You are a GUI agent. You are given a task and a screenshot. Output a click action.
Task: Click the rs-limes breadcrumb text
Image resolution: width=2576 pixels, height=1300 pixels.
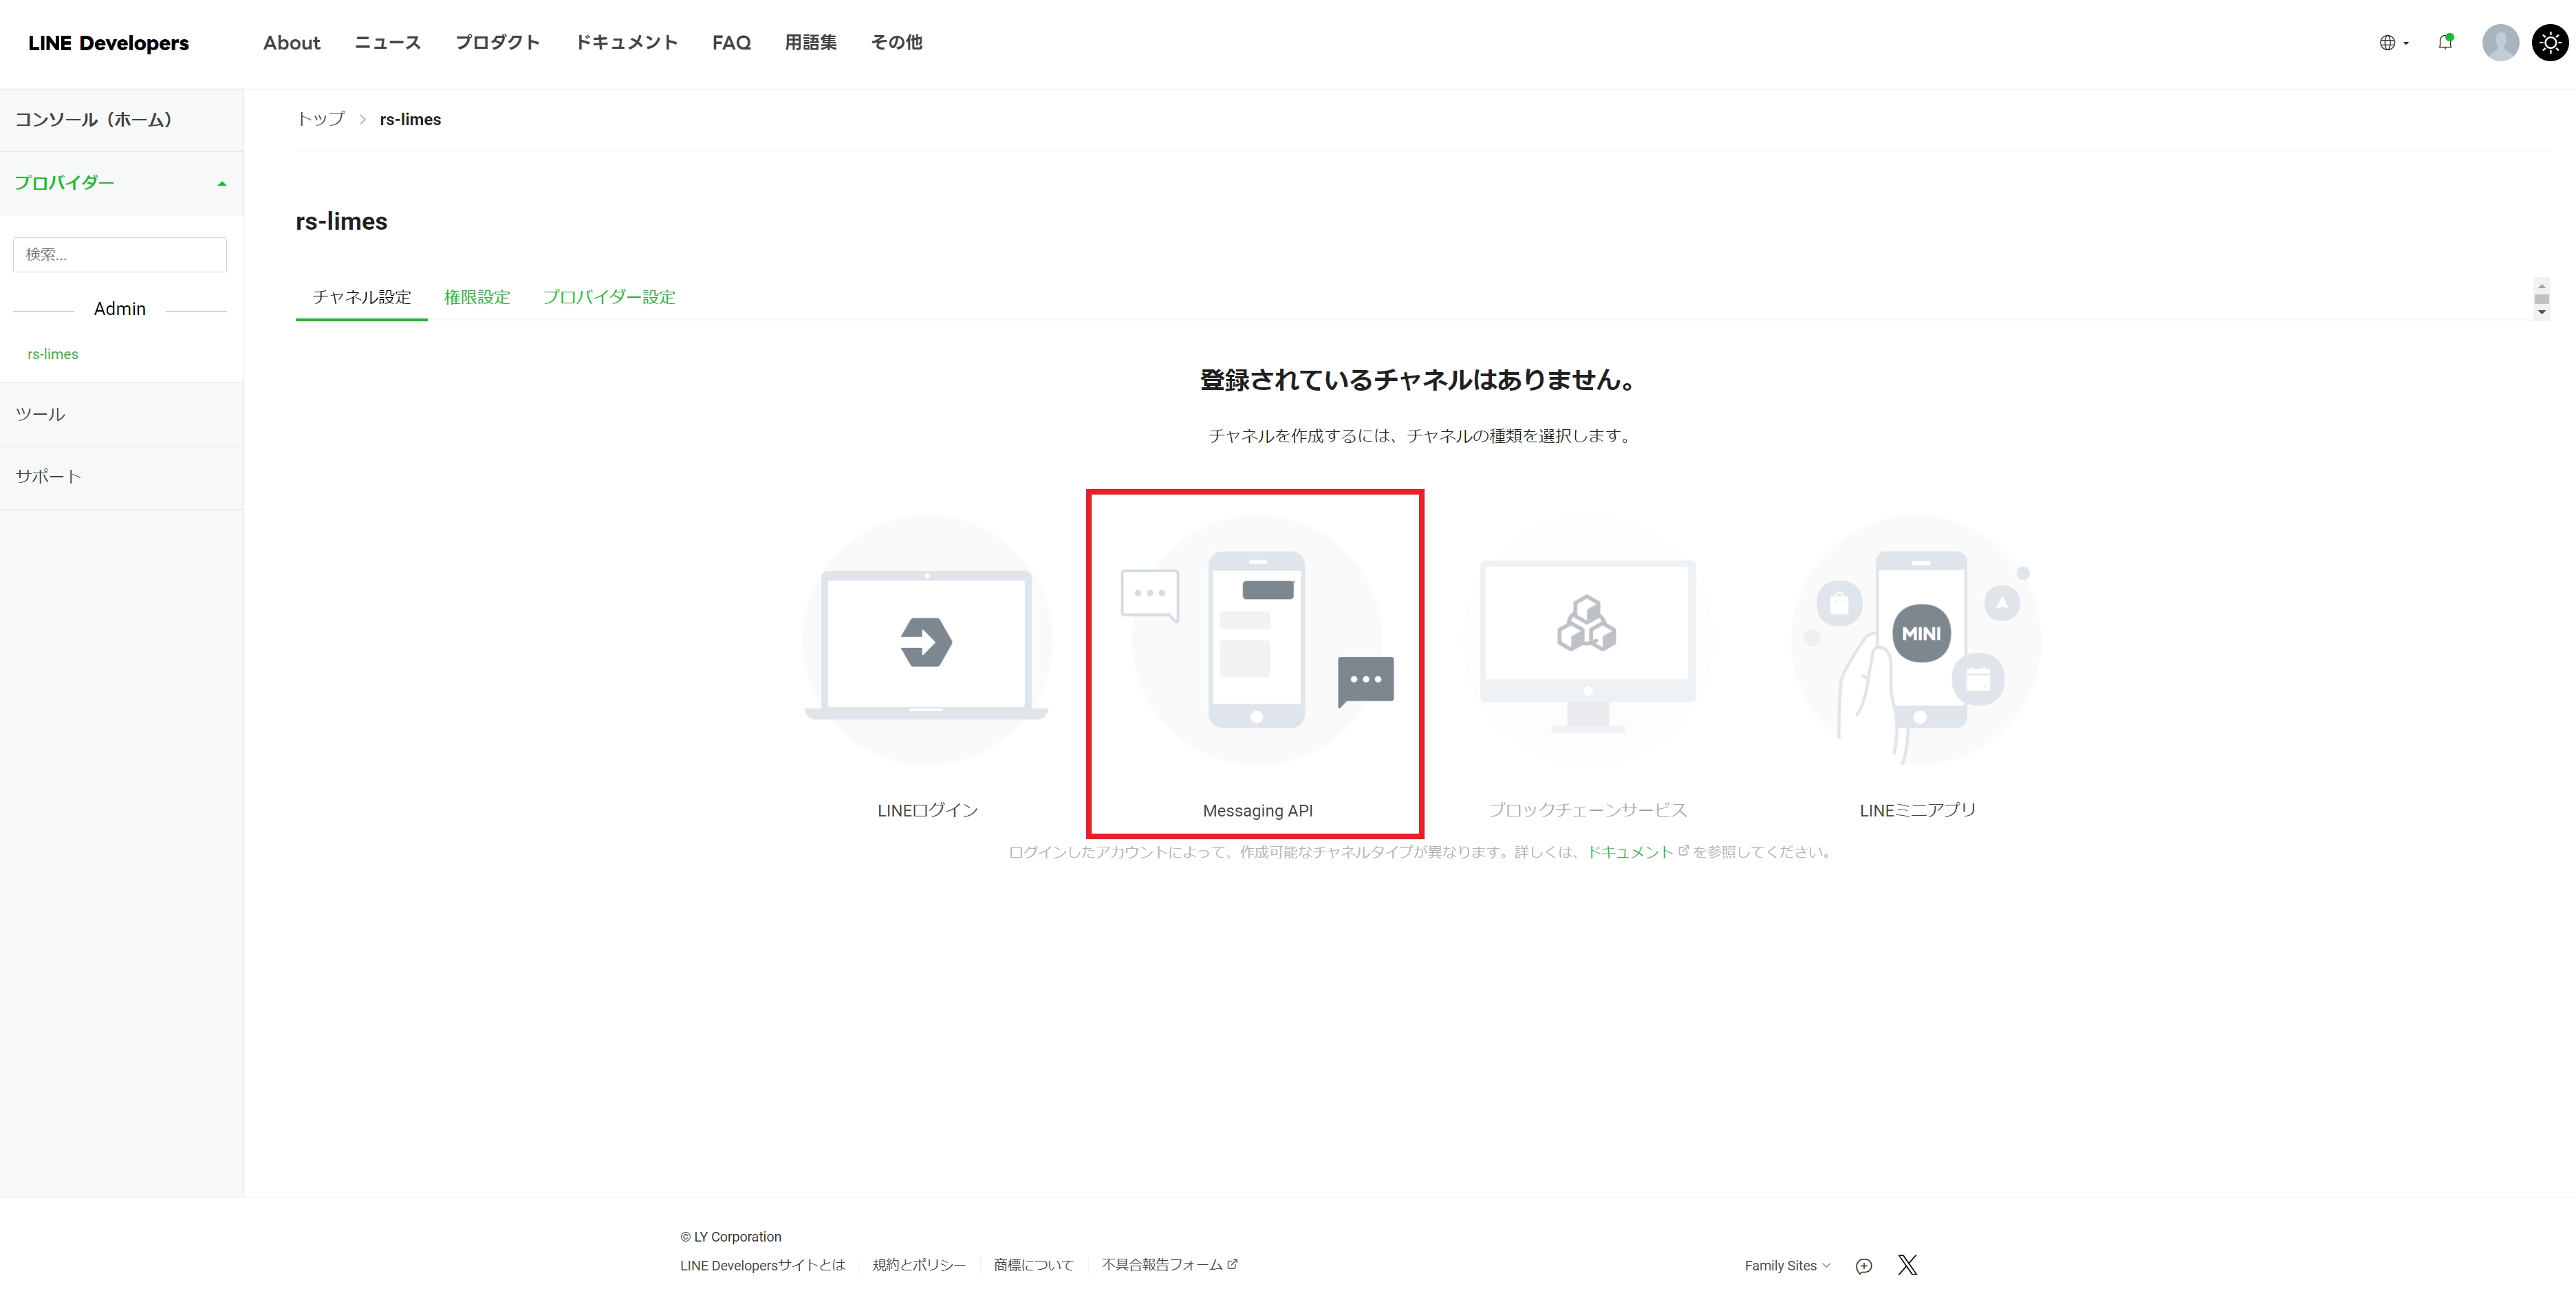[410, 119]
